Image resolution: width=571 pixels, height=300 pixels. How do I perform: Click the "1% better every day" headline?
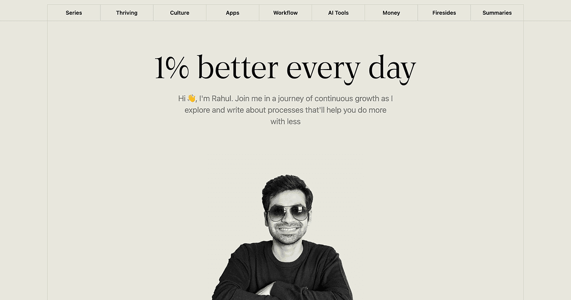click(x=285, y=68)
